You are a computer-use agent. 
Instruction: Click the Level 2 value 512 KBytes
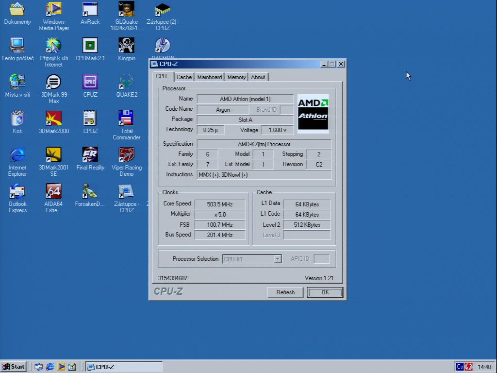[x=307, y=224]
